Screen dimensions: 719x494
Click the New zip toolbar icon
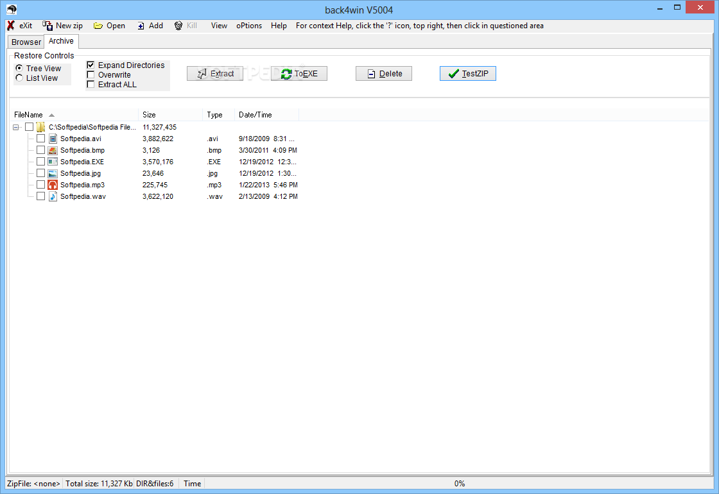48,26
